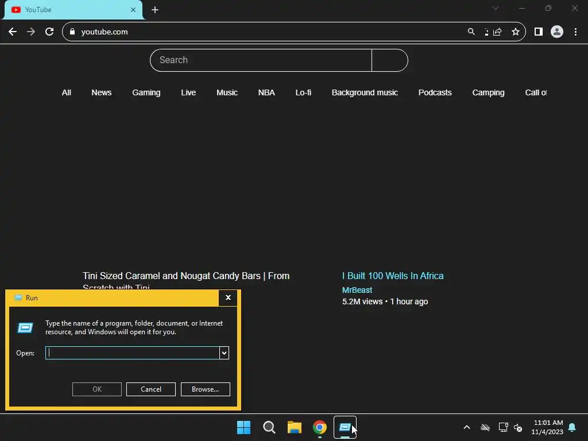Close the Run dialog with X
Viewport: 588px width, 441px height.
point(228,298)
